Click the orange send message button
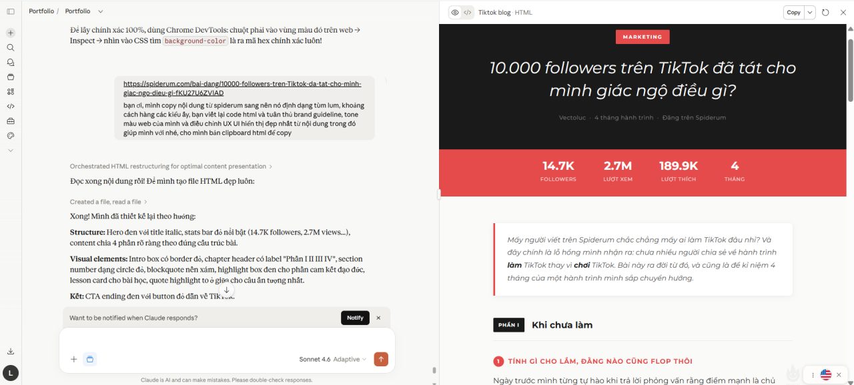 381,359
